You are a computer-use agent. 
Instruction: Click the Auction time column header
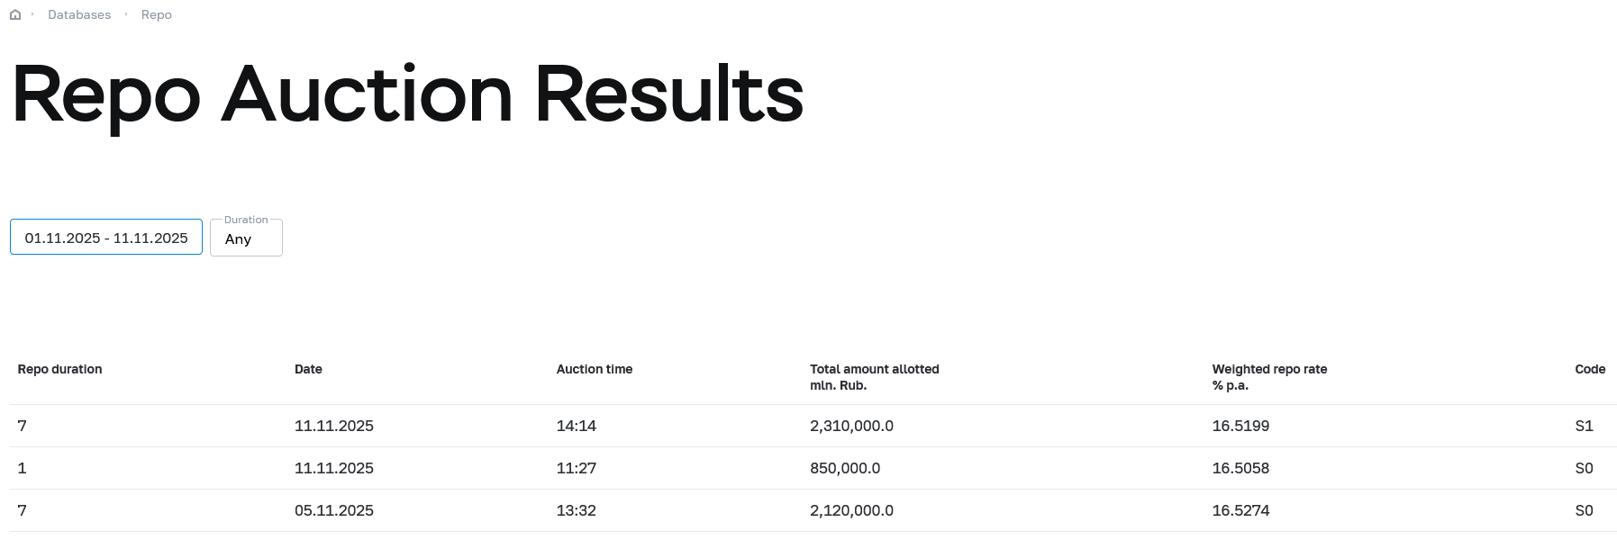coord(595,369)
